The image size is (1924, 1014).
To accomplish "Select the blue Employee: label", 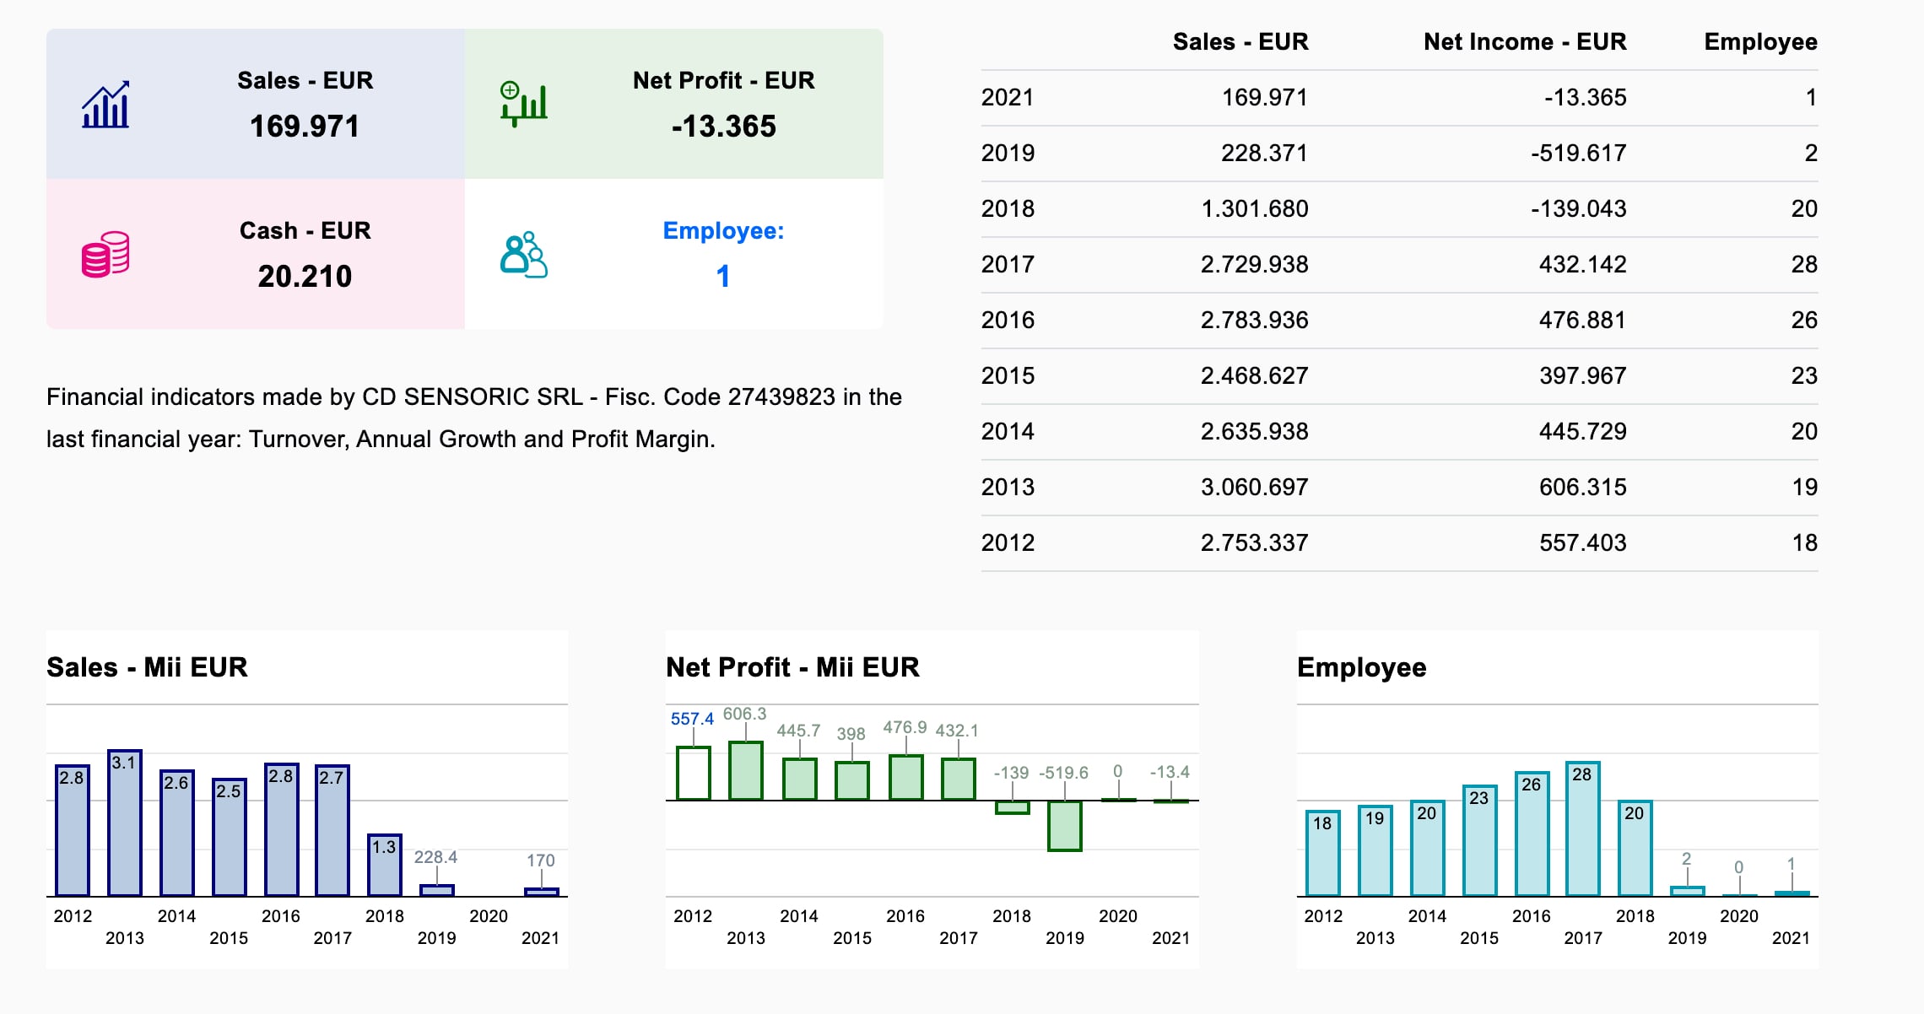I will pyautogui.click(x=723, y=230).
